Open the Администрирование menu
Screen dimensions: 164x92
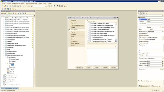point(31,4)
